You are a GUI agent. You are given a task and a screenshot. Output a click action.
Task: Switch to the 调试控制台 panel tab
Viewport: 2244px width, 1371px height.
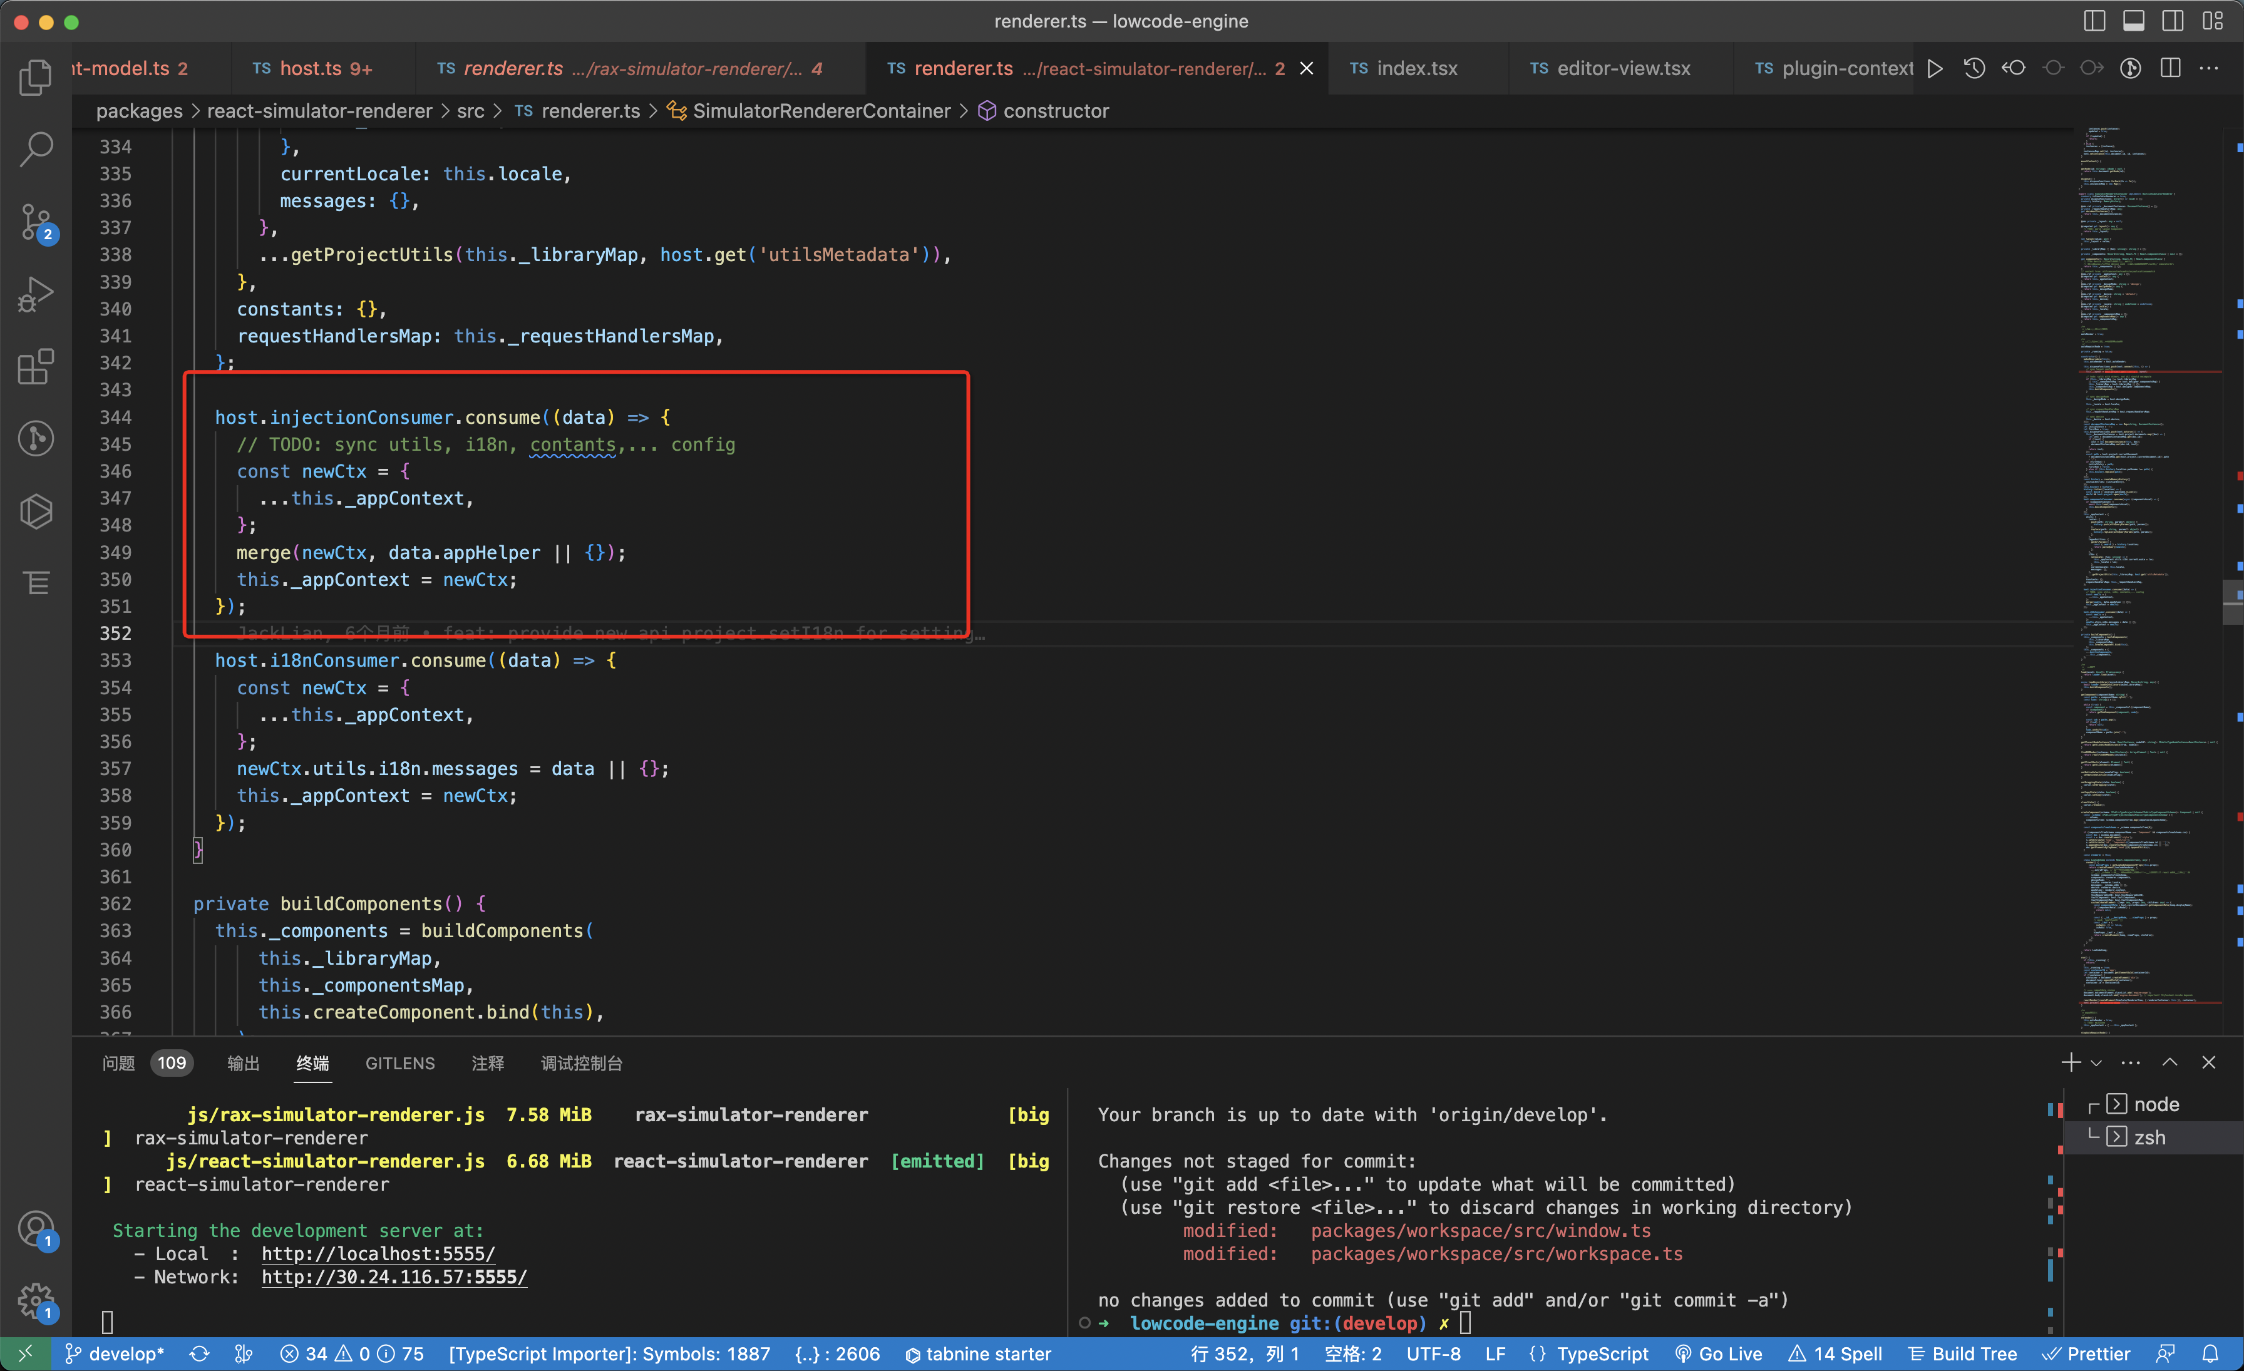(x=582, y=1062)
